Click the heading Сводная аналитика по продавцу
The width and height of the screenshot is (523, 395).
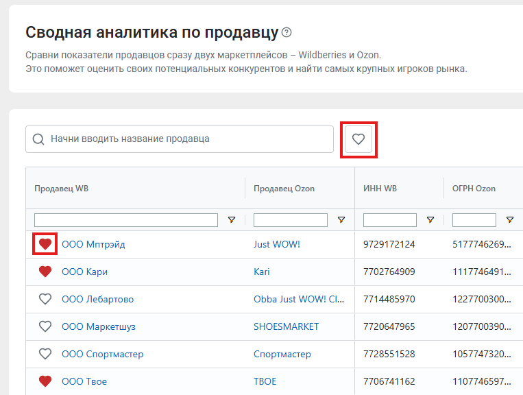click(151, 33)
